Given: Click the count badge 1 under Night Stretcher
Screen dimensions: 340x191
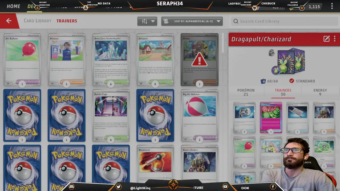Looking at the screenshot, I should pyautogui.click(x=297, y=132).
